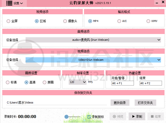The image size is (166, 123).
Task: Click the 更改目录 button
Action: click(x=120, y=102)
